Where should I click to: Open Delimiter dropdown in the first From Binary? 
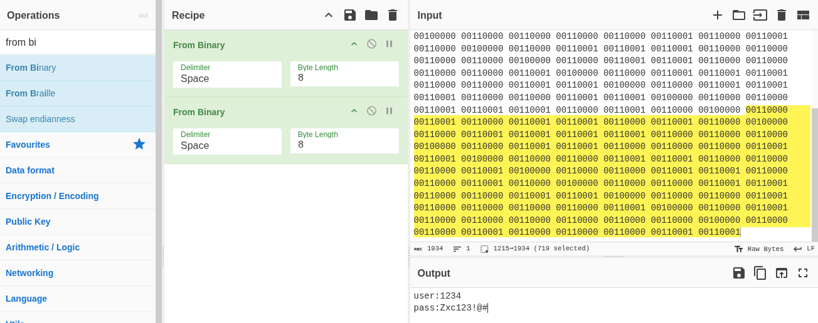click(x=227, y=74)
